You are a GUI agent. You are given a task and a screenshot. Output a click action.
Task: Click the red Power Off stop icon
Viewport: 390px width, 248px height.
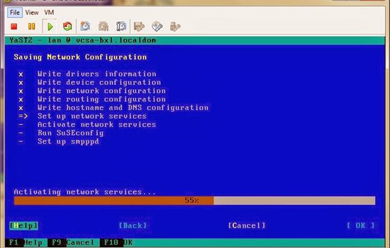[x=14, y=26]
